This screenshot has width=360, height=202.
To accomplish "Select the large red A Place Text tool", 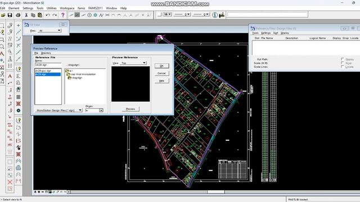I will click(x=10, y=76).
